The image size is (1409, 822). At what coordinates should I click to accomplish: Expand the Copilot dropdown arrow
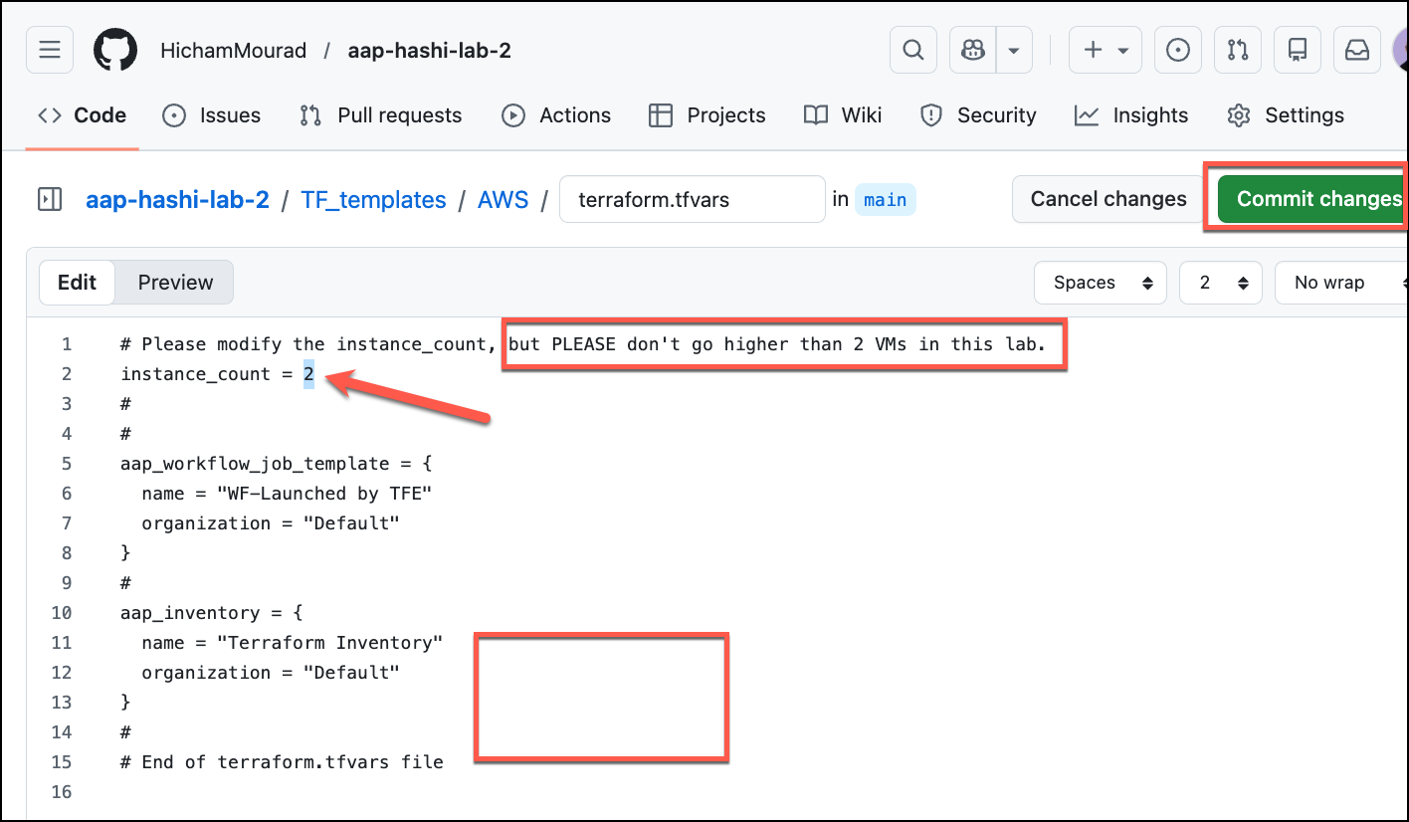[1014, 50]
